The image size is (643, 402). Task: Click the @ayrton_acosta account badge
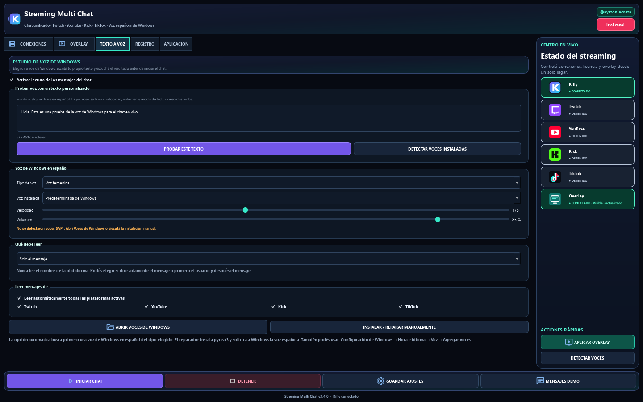point(616,12)
